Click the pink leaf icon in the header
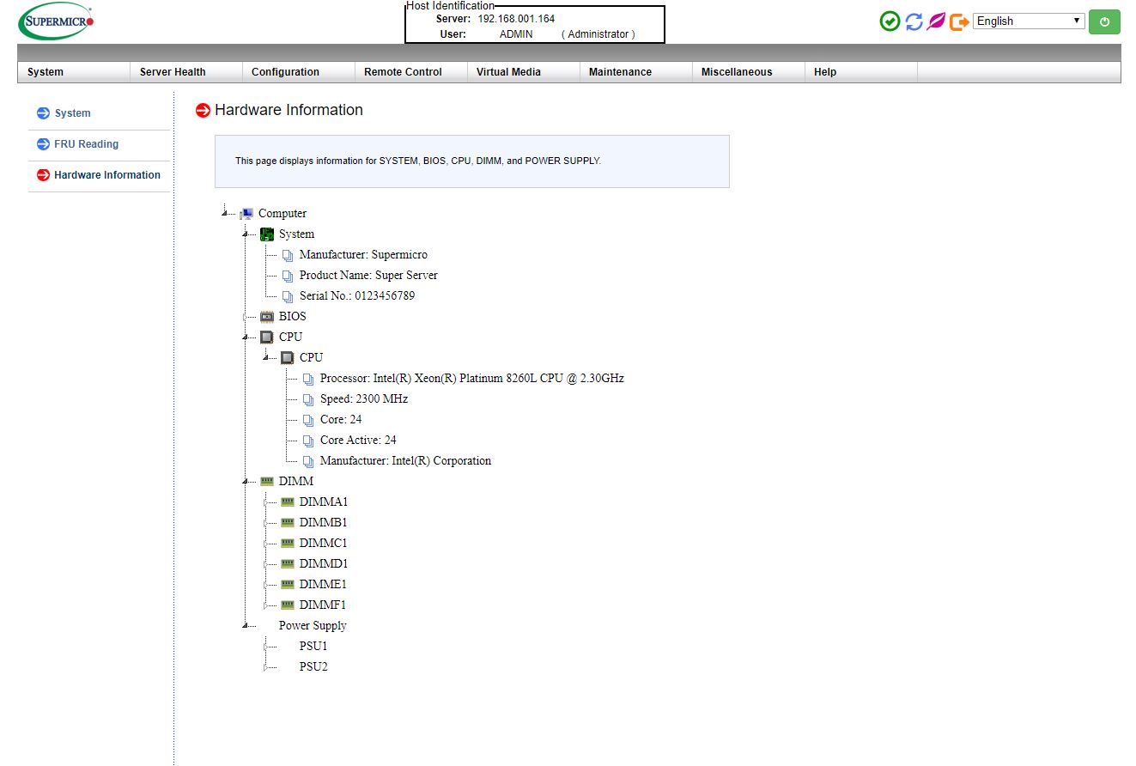1136x766 pixels. click(936, 21)
